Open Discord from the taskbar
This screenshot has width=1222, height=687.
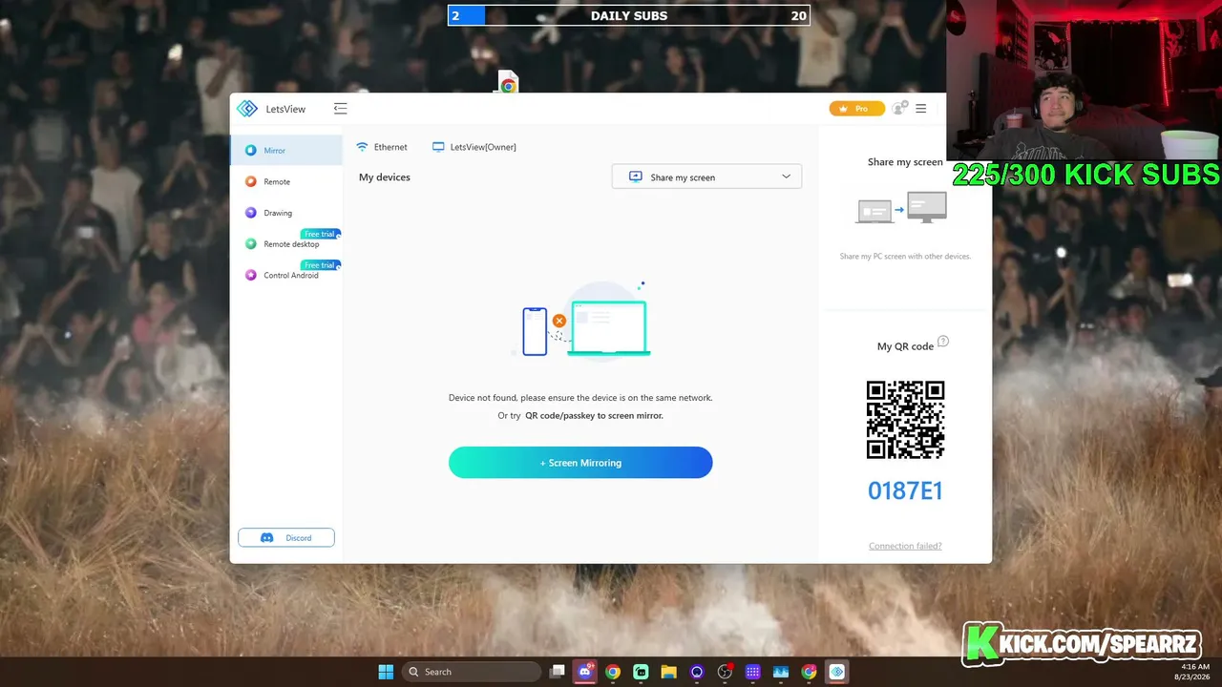tap(584, 672)
